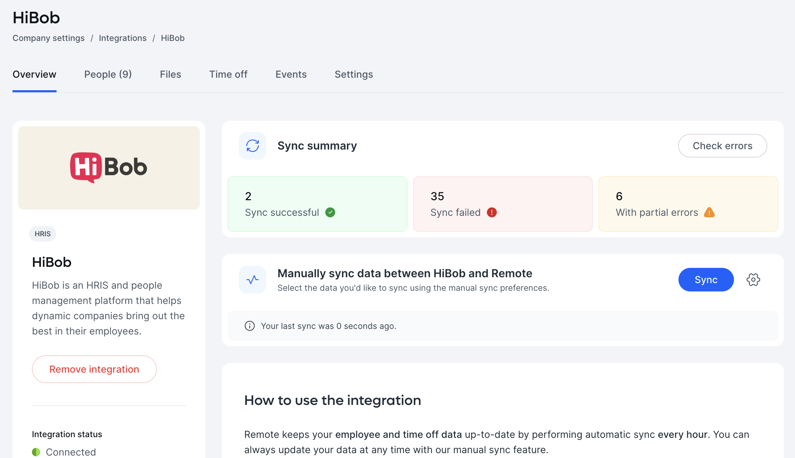Screen dimensions: 795x458
Task: Open the manual sync preferences gear
Action: 753,279
